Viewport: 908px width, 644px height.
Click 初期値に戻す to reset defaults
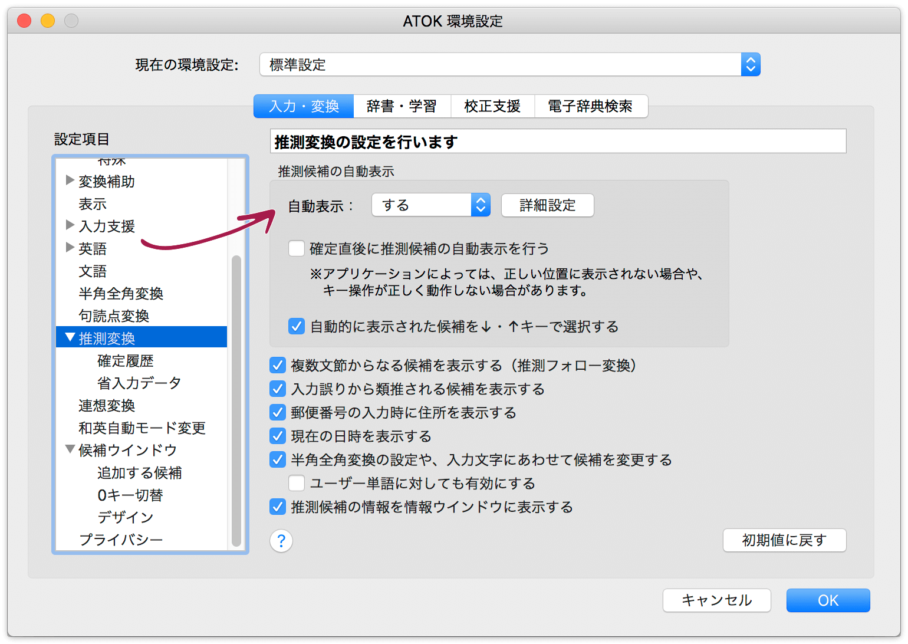click(785, 540)
